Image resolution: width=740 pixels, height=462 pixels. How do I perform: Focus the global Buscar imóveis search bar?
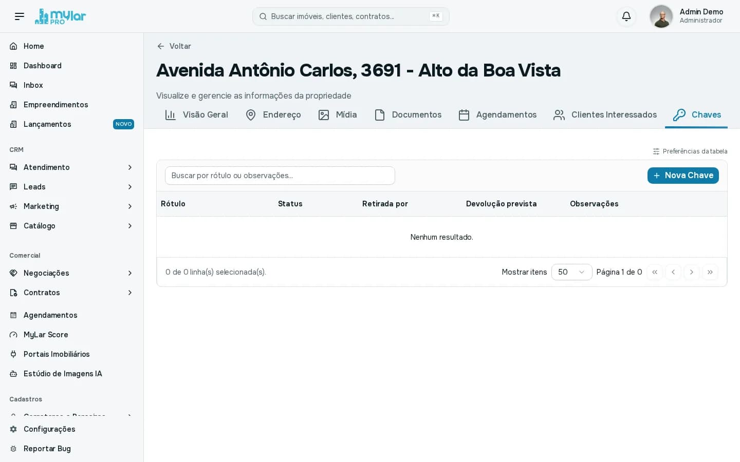(351, 16)
